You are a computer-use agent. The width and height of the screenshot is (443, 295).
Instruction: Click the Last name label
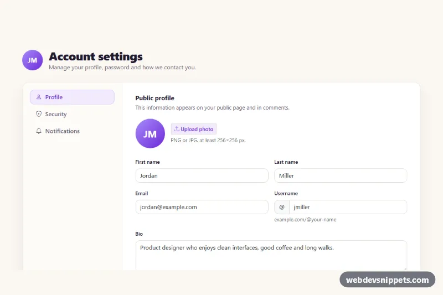tap(286, 162)
